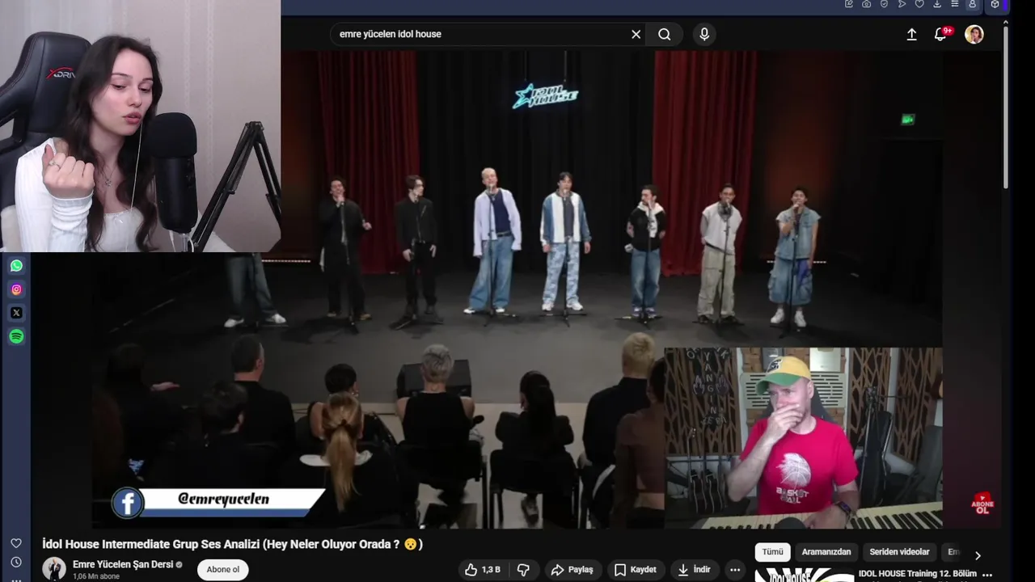Image resolution: width=1035 pixels, height=582 pixels.
Task: Select the Aramanızdan filter chip
Action: pyautogui.click(x=826, y=552)
